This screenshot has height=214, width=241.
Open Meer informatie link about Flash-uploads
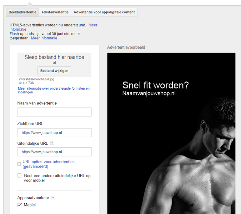pyautogui.click(x=44, y=38)
